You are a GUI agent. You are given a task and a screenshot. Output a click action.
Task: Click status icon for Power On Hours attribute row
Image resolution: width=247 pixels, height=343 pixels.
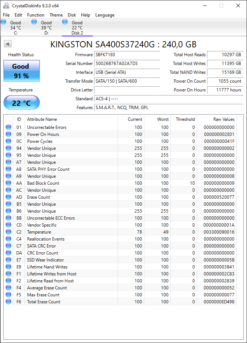8,134
